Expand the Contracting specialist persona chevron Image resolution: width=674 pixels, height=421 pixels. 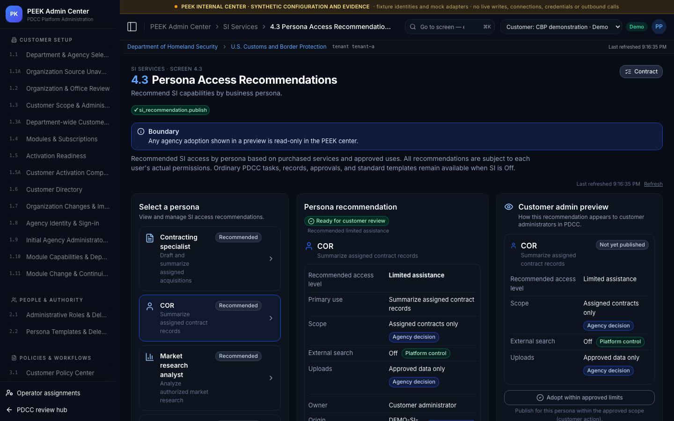coord(271,259)
